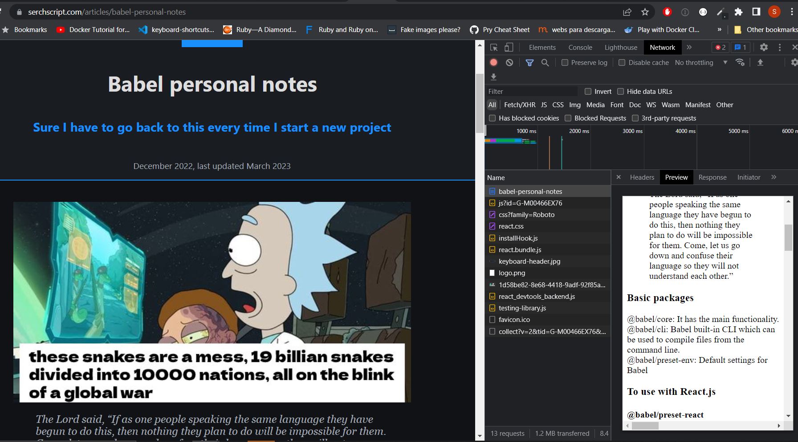Expand more DevTools panels chevron
Image resolution: width=798 pixels, height=442 pixels.
[689, 47]
